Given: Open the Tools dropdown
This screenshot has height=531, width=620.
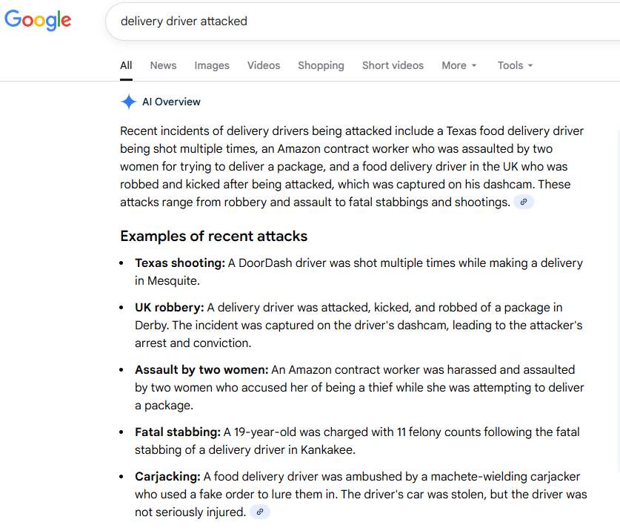Looking at the screenshot, I should pos(515,65).
